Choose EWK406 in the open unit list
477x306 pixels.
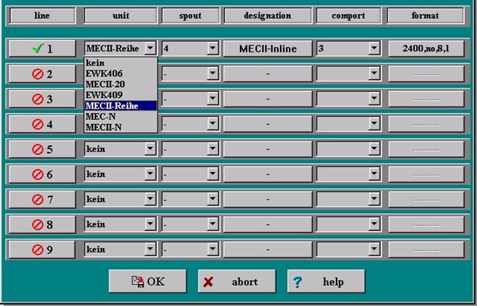121,73
